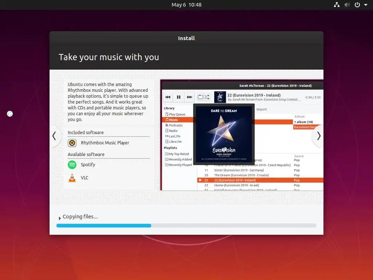Expand the Copying files details triangle
Image resolution: width=373 pixels, height=280 pixels.
(60, 218)
